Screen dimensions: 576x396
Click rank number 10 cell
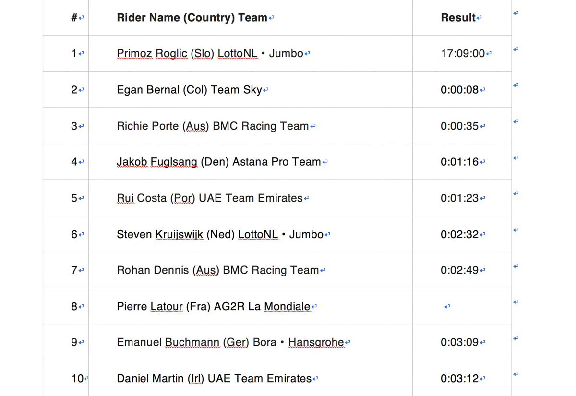tap(66, 379)
